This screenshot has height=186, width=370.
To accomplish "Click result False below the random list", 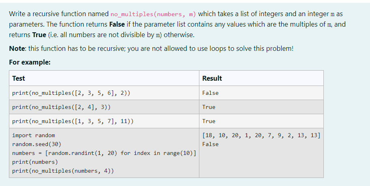I will click(210, 144).
